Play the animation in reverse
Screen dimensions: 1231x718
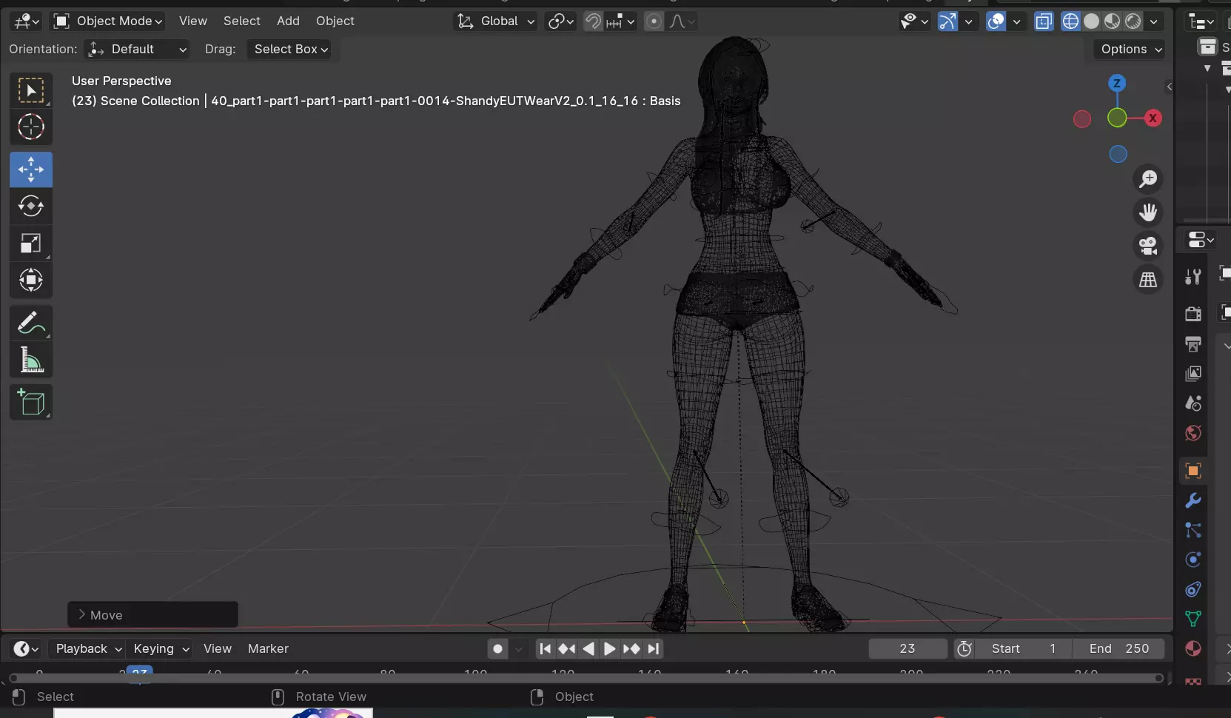coord(588,649)
